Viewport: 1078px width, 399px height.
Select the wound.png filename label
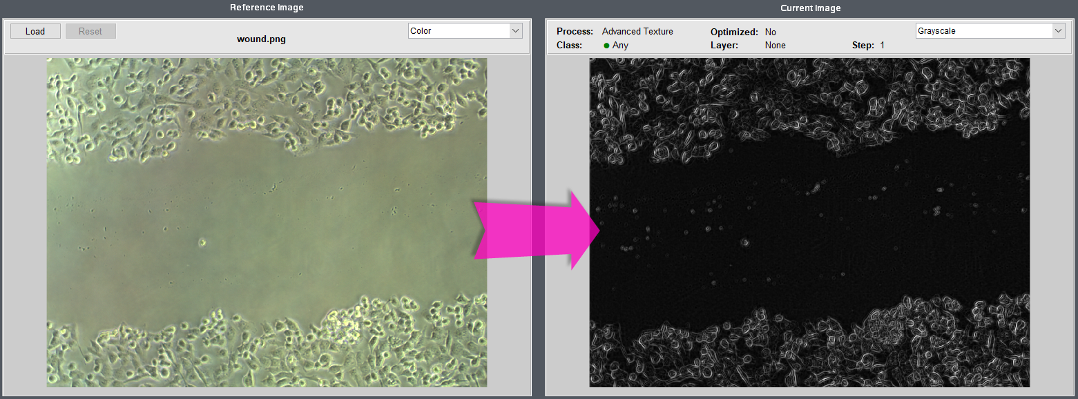261,39
